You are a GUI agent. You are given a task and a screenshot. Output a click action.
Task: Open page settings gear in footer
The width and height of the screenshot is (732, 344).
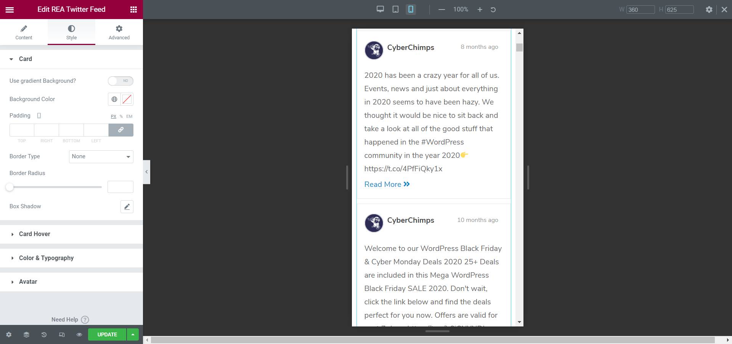tap(9, 334)
